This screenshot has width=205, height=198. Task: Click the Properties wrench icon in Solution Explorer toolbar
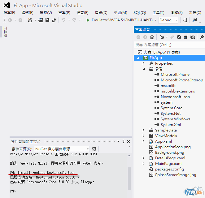pos(202,37)
